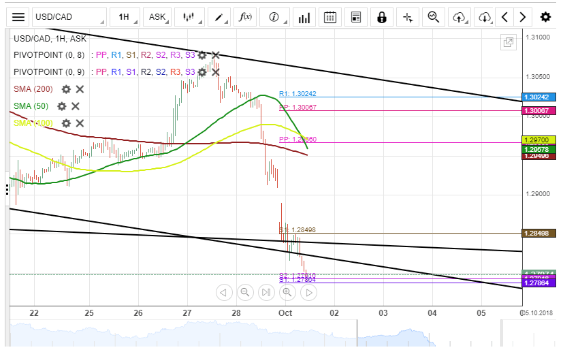Viewport: 563px width, 352px height.
Task: Shift chart left with toolbar arrow
Action: tap(504, 17)
